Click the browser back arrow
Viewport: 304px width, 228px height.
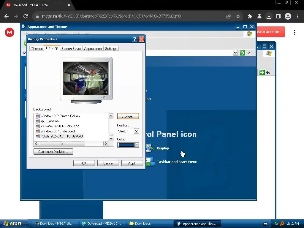tap(7, 16)
